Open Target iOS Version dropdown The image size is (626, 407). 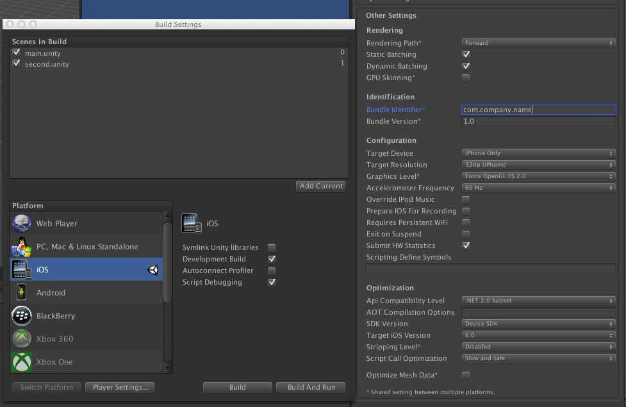coord(538,335)
